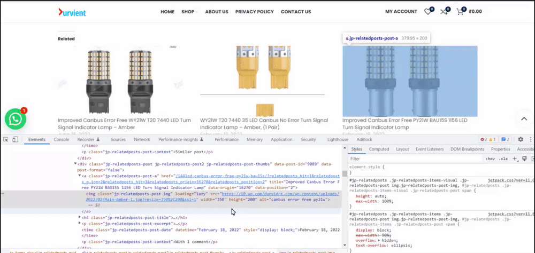The width and height of the screenshot is (535, 253).
Task: Open the Performance tab
Action: tap(227, 140)
